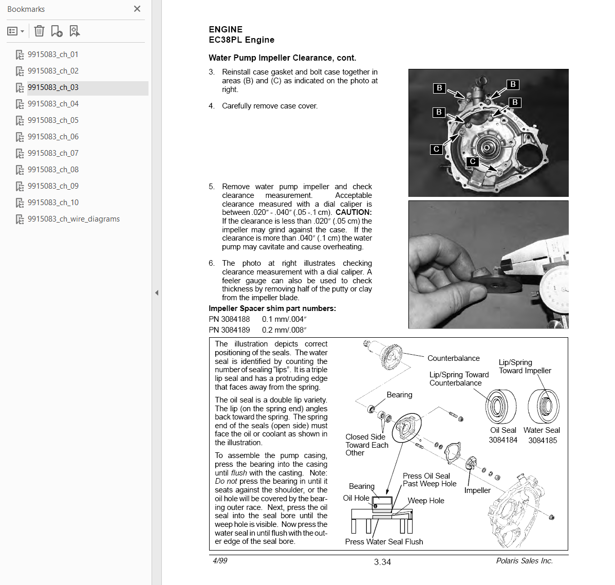The width and height of the screenshot is (615, 585).
Task: Select the 9915083_ch_02 bookmark
Action: click(53, 71)
